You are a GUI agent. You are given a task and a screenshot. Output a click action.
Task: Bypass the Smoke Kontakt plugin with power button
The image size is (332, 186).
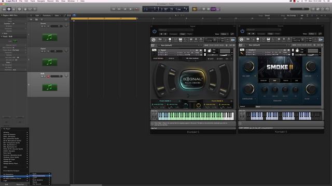(x=242, y=31)
